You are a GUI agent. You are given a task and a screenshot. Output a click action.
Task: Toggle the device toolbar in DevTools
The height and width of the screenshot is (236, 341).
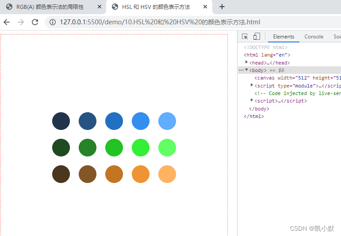pos(257,36)
